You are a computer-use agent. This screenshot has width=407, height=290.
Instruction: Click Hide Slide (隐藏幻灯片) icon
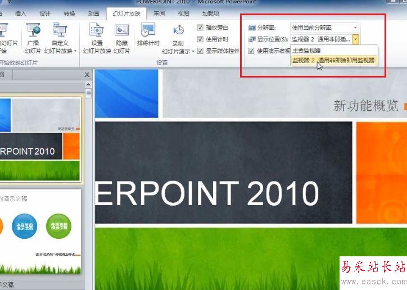click(x=121, y=30)
